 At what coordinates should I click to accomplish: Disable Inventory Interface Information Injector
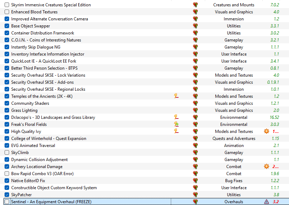click(7, 54)
